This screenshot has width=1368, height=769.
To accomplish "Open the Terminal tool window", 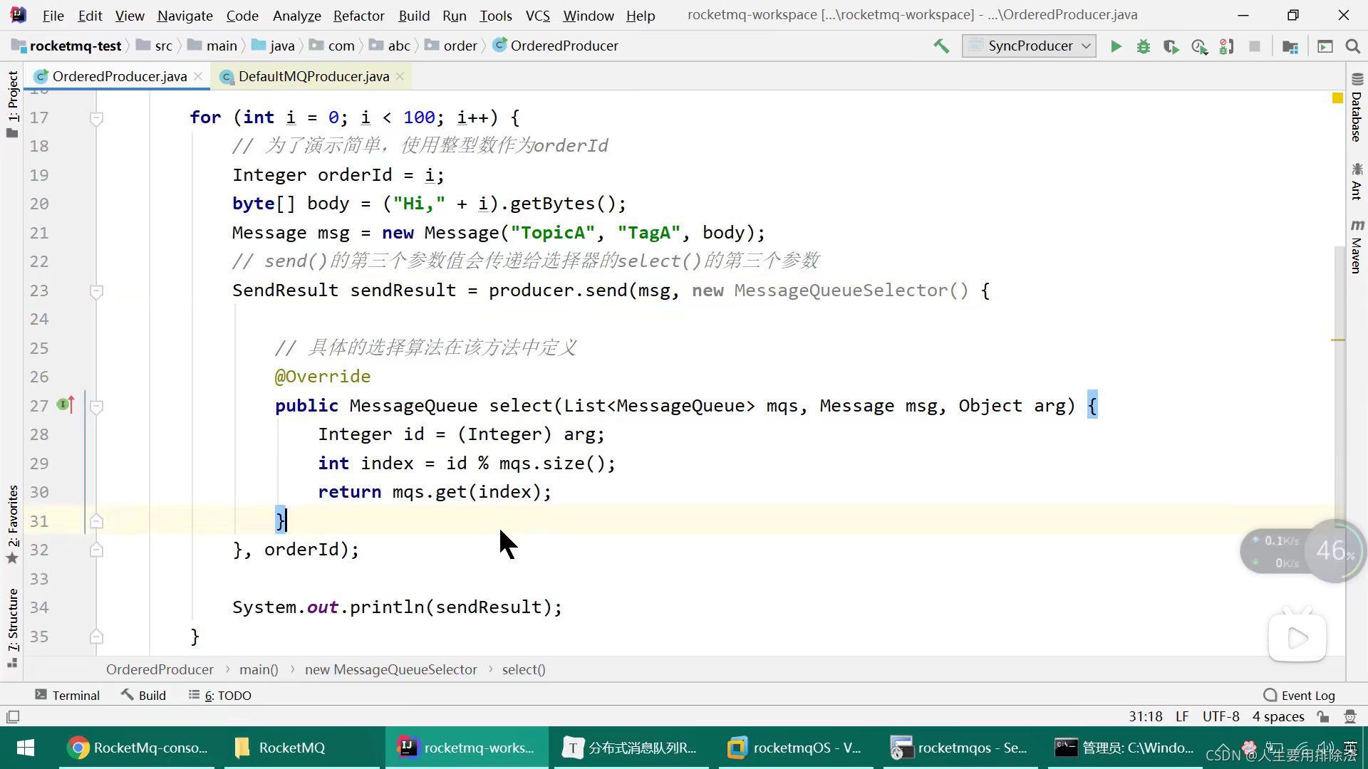I will (67, 695).
